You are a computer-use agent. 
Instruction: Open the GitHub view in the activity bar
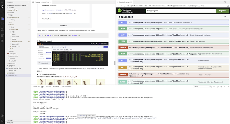coord(2,41)
